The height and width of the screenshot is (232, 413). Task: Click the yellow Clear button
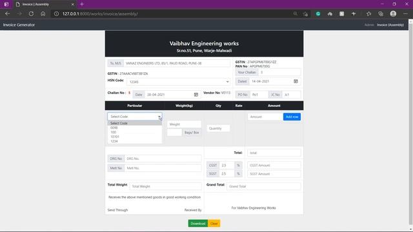[x=214, y=224]
